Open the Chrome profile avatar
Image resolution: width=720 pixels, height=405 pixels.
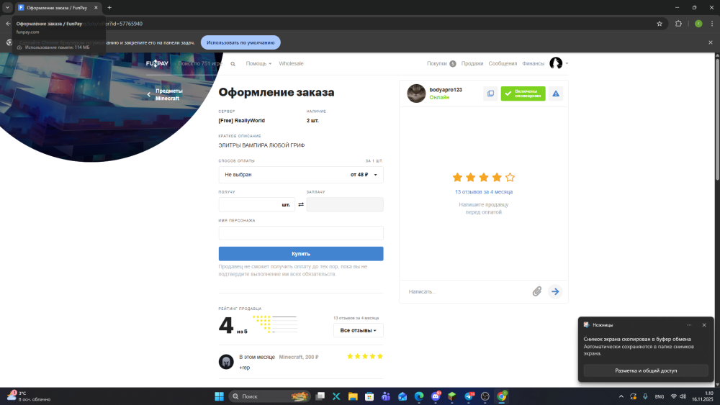[698, 24]
